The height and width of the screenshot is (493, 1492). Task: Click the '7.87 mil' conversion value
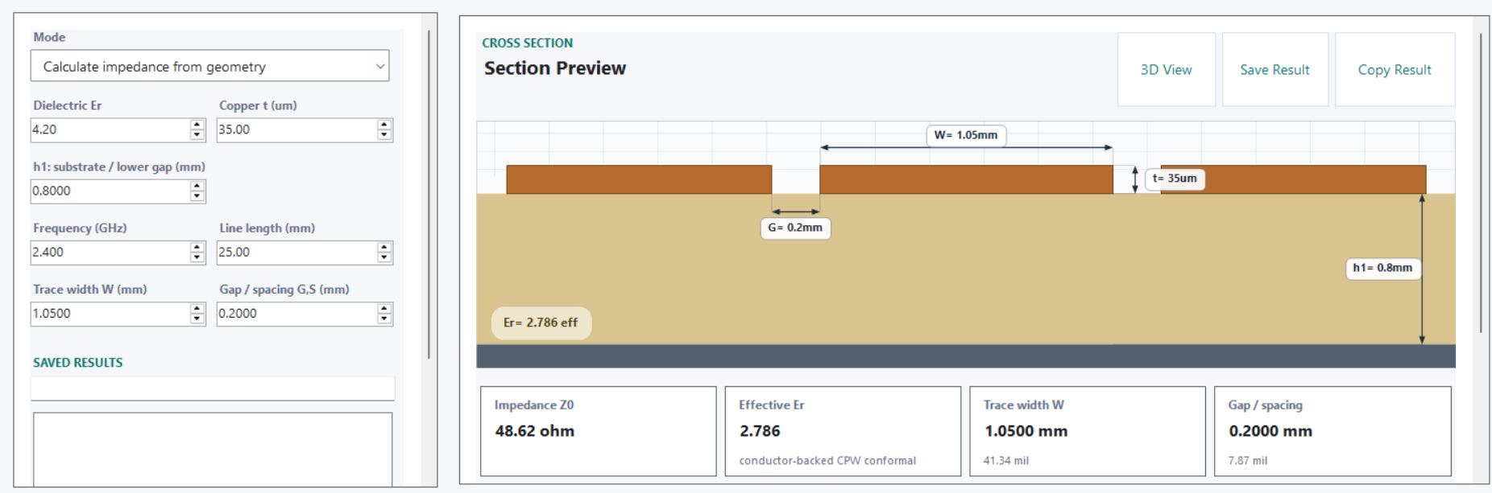click(1248, 461)
